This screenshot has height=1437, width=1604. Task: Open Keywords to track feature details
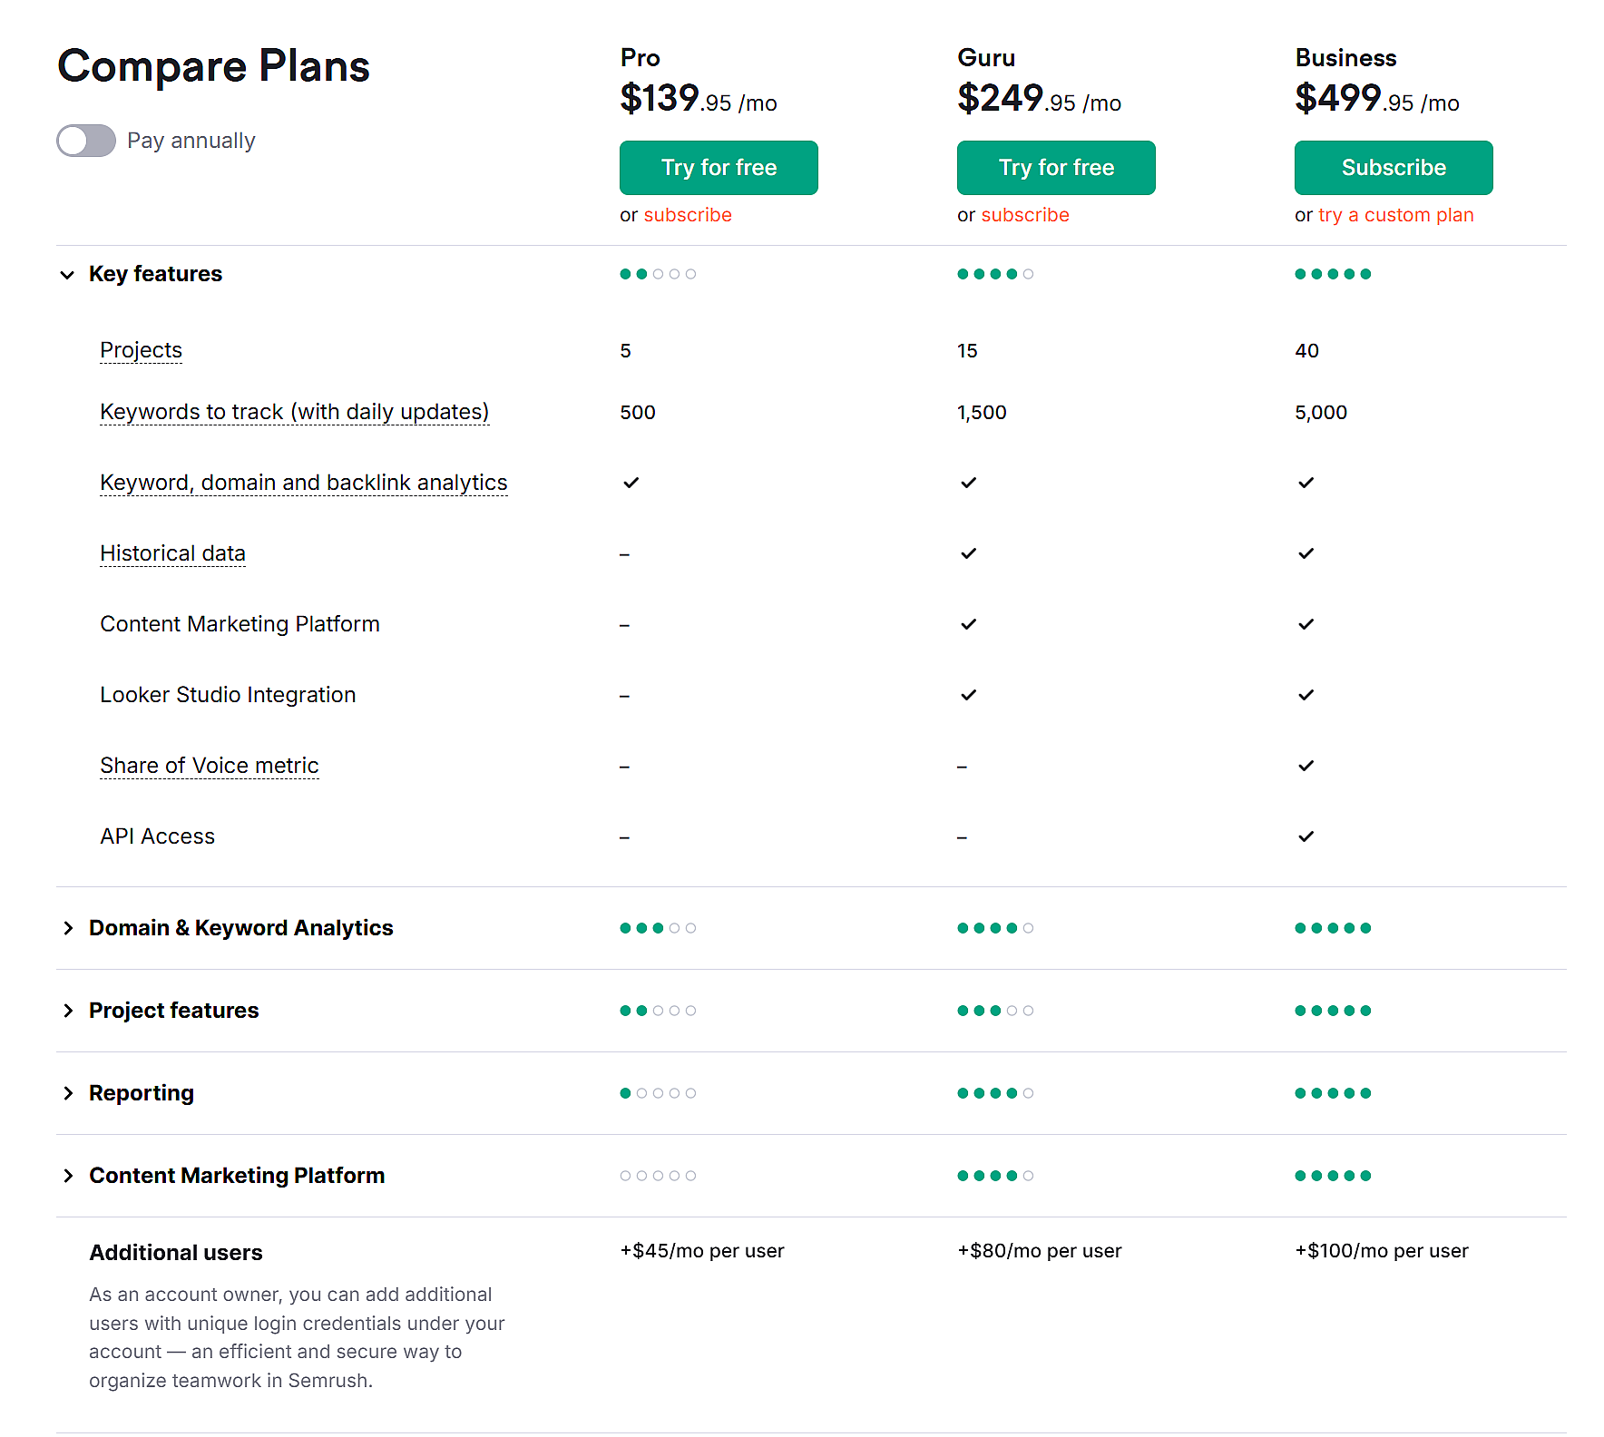294,412
